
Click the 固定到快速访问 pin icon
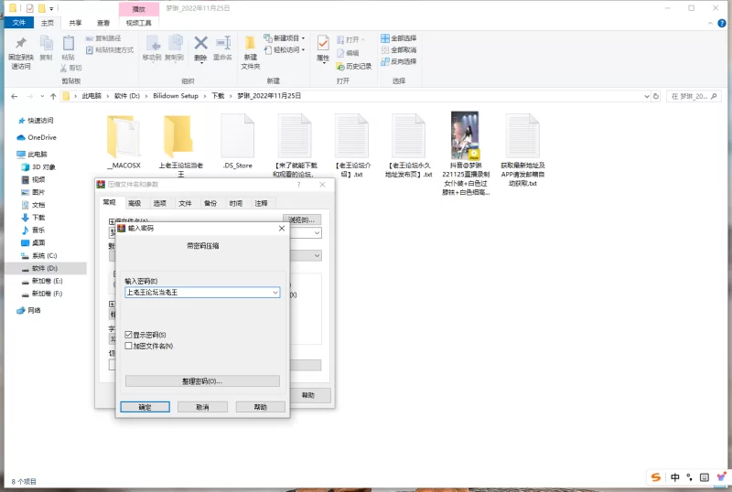click(x=20, y=44)
